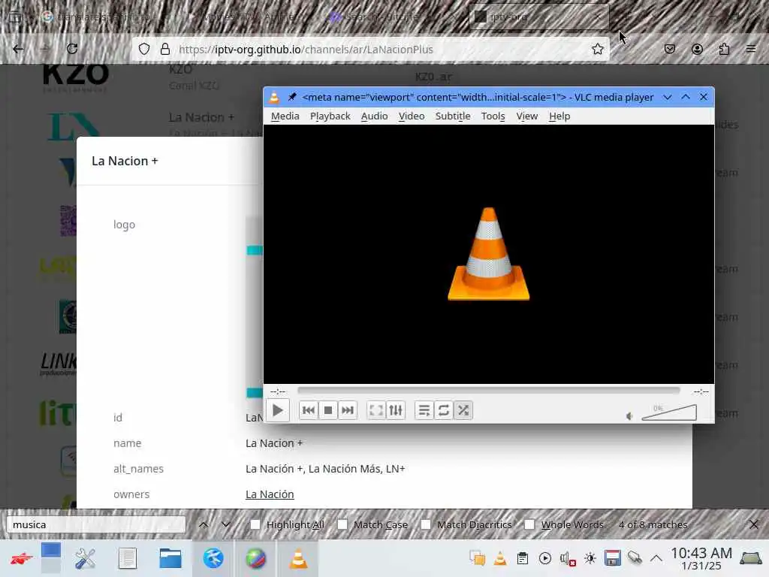Reload the Firefox page
This screenshot has width=769, height=577.
coord(72,49)
